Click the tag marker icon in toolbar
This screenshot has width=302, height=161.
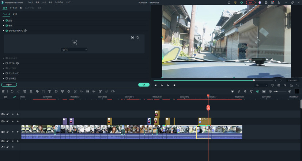[x=37, y=91]
